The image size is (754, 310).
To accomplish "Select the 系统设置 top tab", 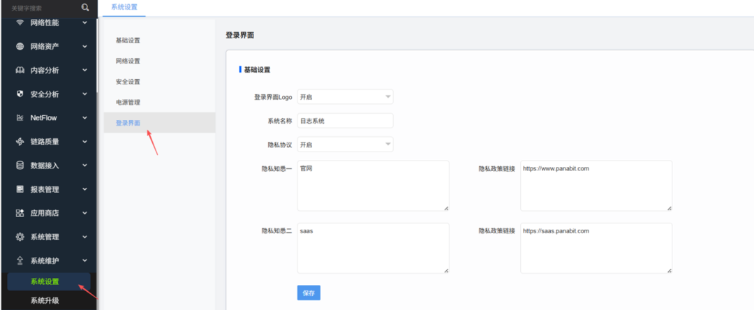I will [124, 7].
